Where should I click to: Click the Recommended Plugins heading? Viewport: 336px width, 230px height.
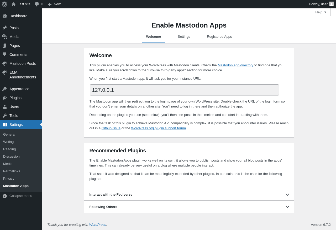(x=118, y=151)
